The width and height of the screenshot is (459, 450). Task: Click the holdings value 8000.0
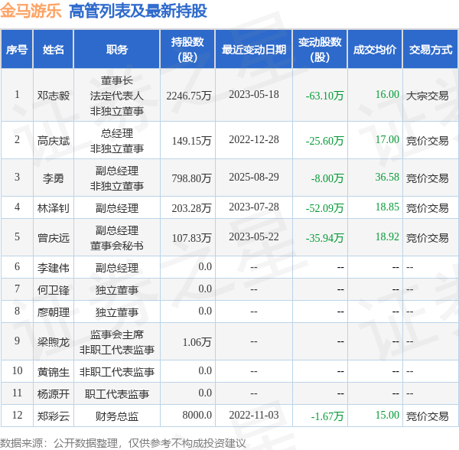(197, 415)
